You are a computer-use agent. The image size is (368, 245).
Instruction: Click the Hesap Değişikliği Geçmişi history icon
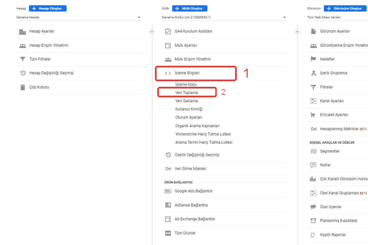22,73
